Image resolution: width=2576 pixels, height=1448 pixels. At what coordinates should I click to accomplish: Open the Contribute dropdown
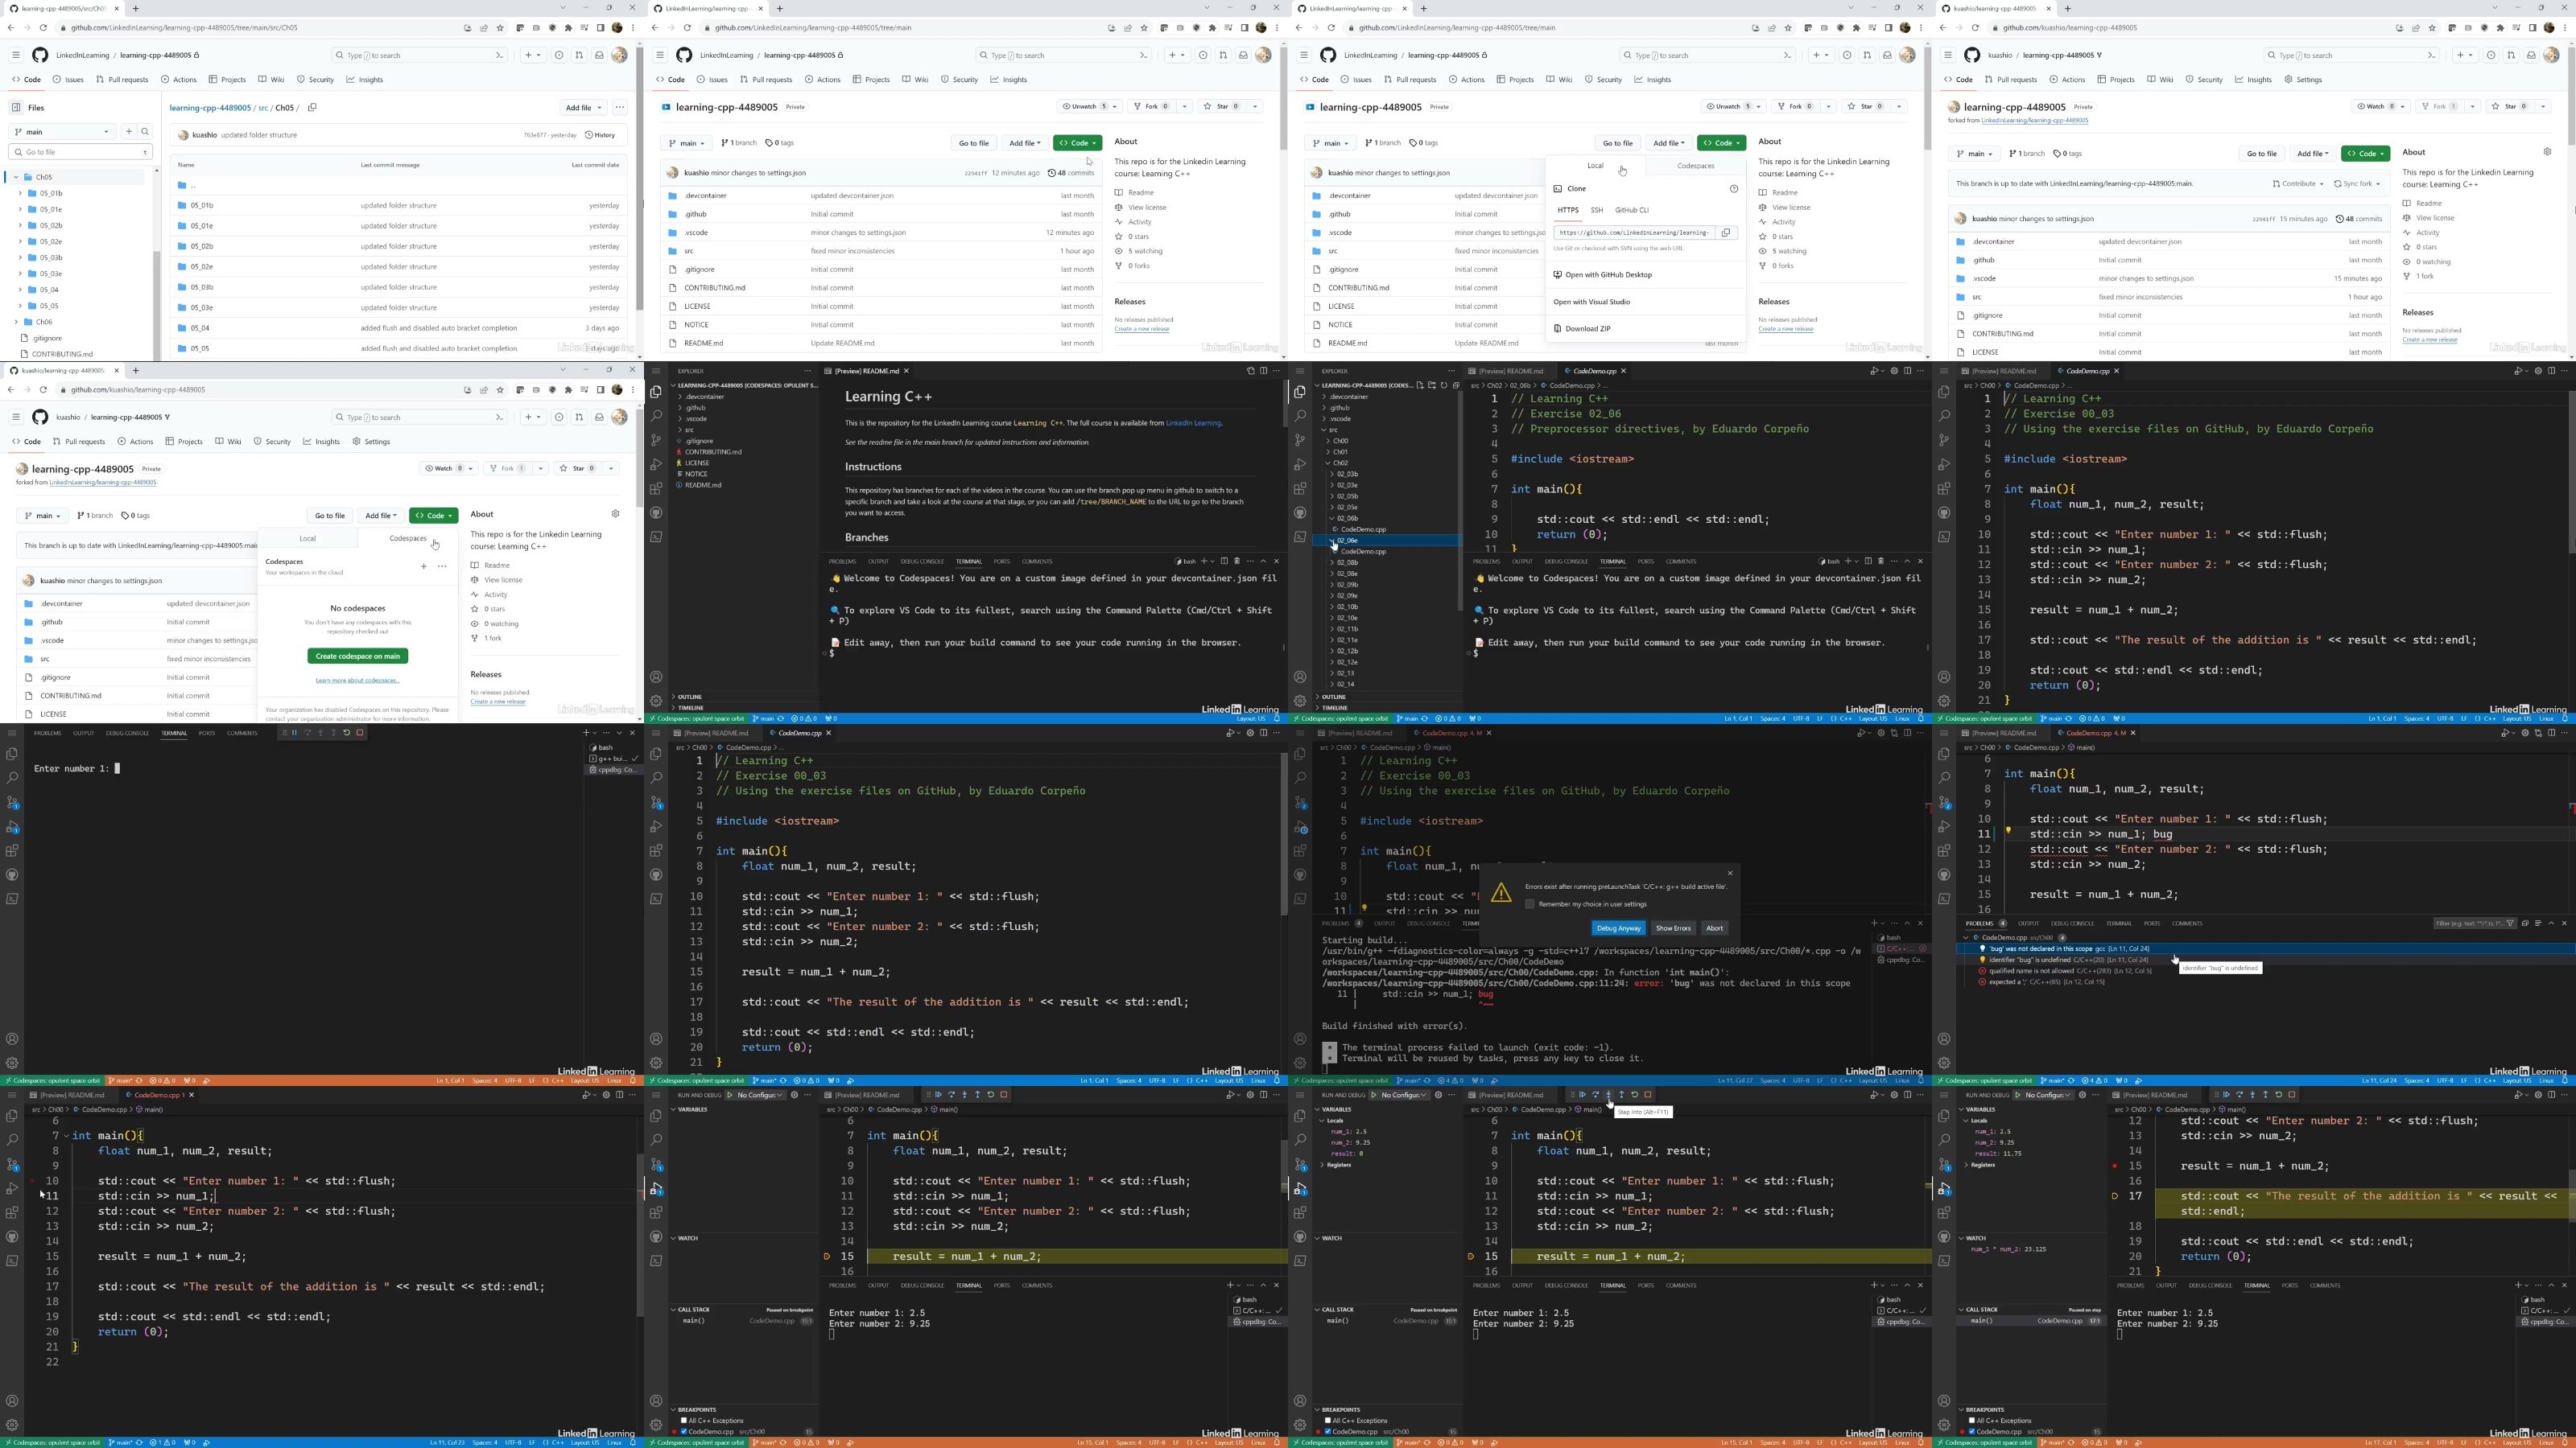pyautogui.click(x=2298, y=184)
